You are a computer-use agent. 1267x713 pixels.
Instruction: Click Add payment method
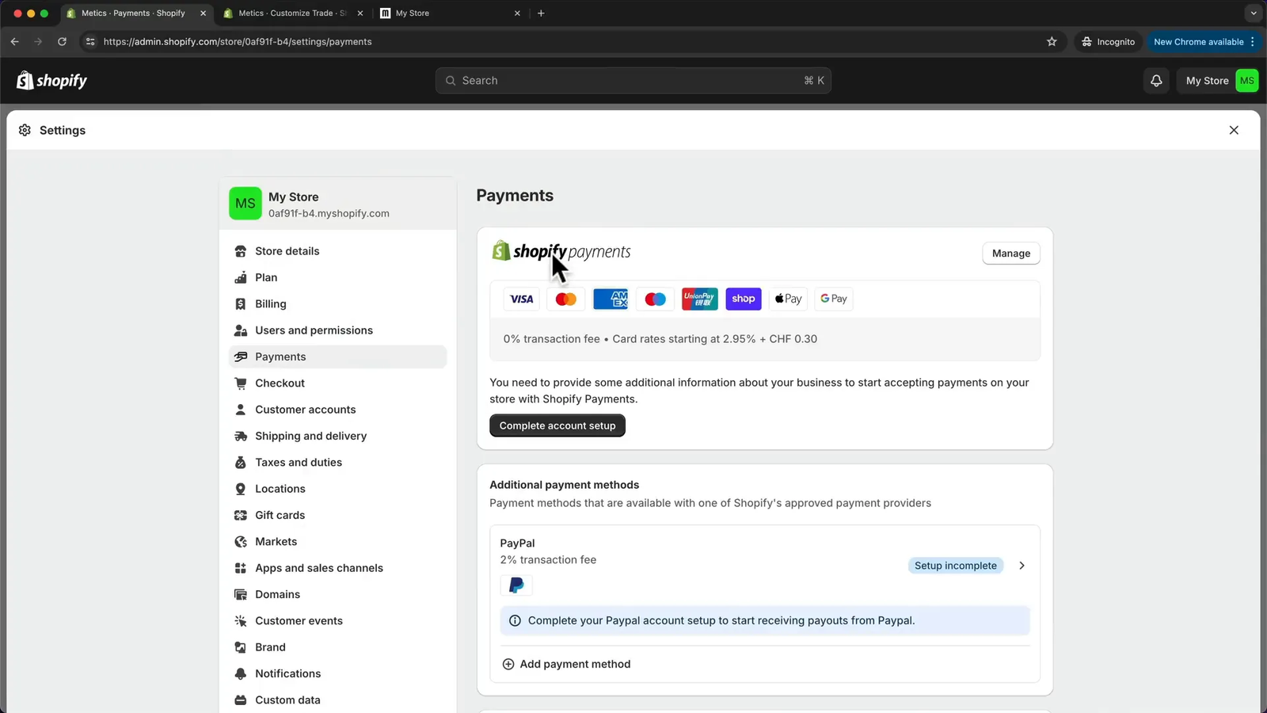pyautogui.click(x=567, y=665)
